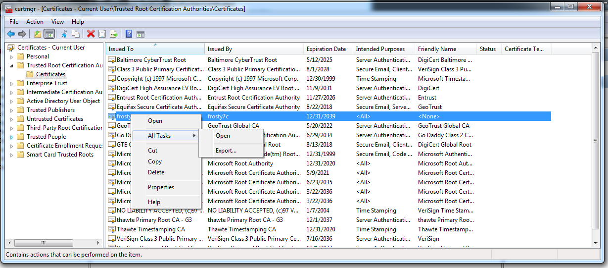Click the blue Help question mark icon
This screenshot has width=608, height=268.
pos(129,34)
